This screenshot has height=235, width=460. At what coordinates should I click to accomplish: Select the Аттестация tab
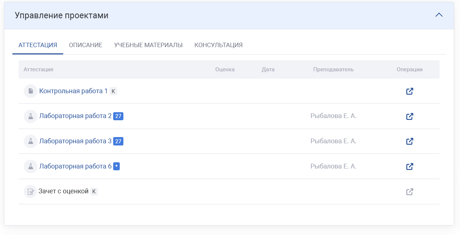[38, 45]
